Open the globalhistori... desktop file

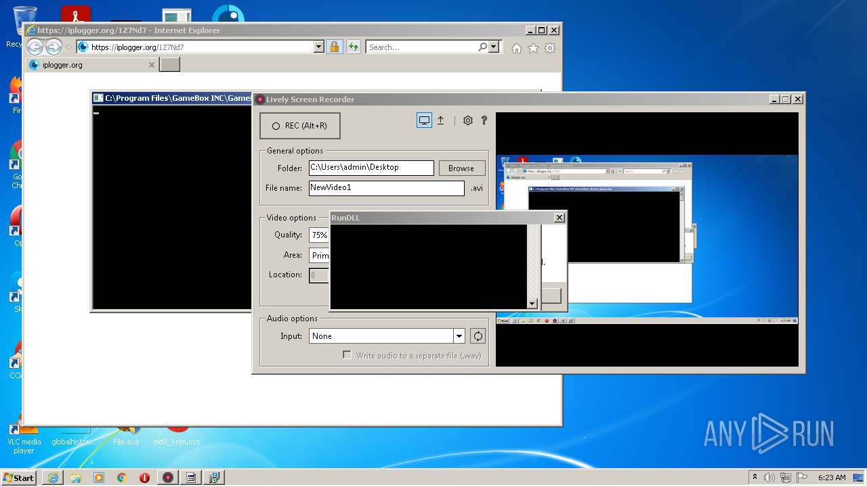pos(75,437)
